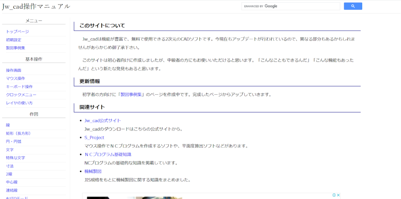The height and width of the screenshot is (199, 401).
Task: Click the 更新情報 heading
Action: 90,81
